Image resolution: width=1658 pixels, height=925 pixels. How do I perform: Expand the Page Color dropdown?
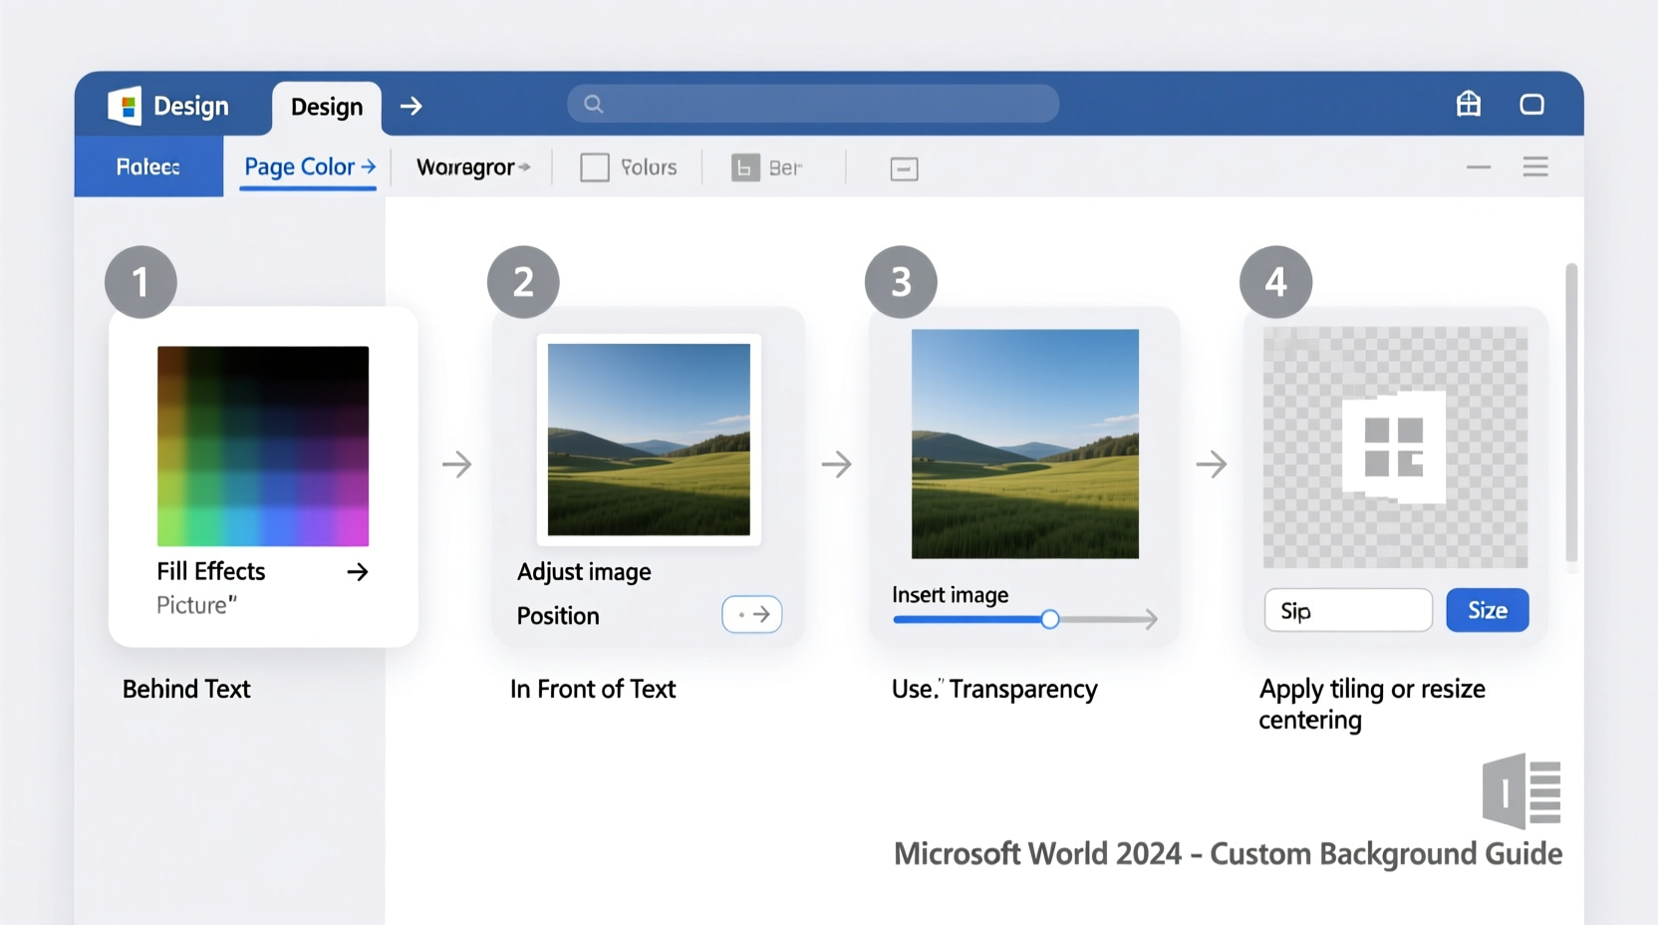[369, 166]
